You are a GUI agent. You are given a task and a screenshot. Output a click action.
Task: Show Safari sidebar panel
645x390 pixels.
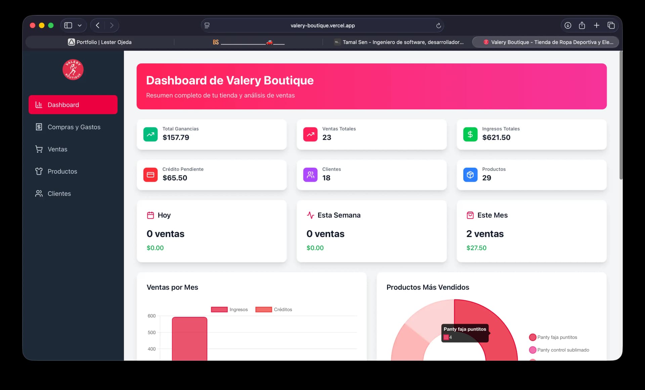[68, 25]
